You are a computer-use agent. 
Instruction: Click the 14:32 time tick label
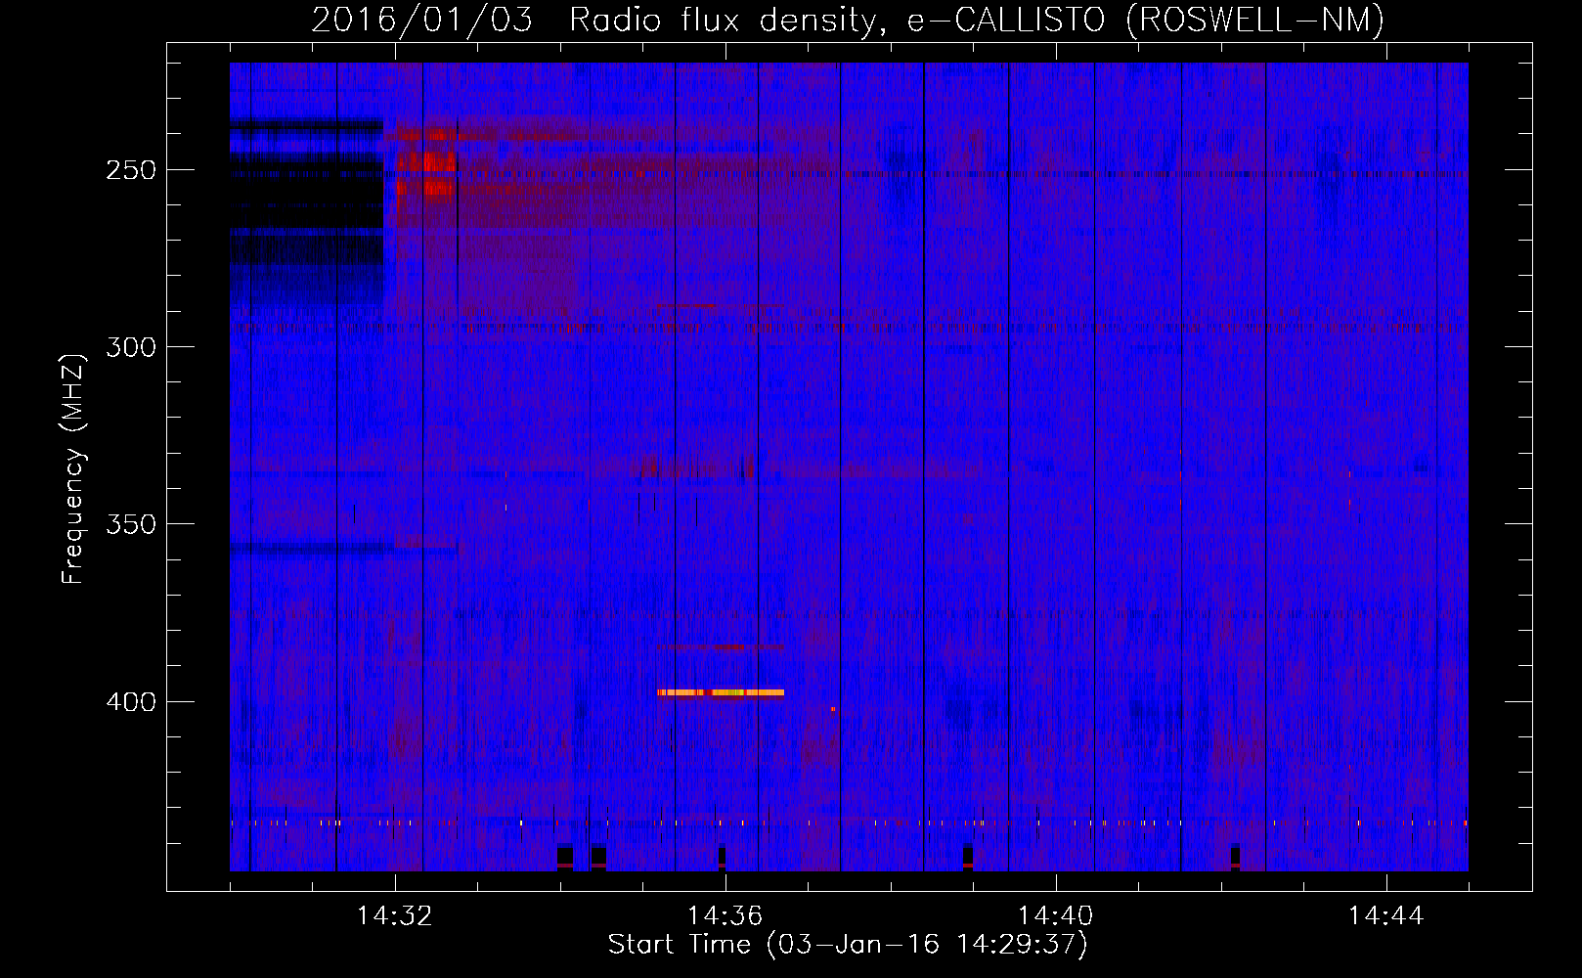(395, 916)
